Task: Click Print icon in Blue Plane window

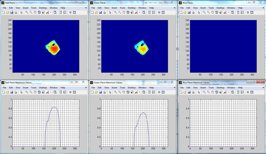Action: [193, 12]
